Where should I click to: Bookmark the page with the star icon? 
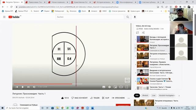pos(171,7)
